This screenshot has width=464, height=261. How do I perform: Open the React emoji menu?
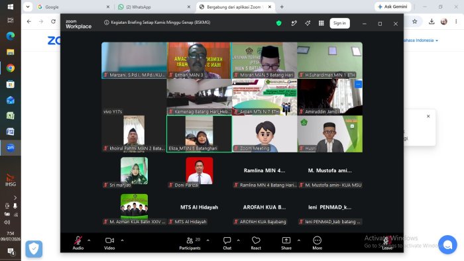click(256, 243)
